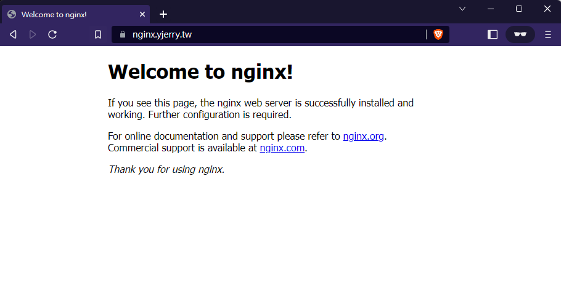Bookmark this page with the bookmark icon
561x291 pixels.
pos(98,34)
